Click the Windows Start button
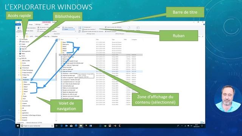242x136 pixels. tap(18, 126)
